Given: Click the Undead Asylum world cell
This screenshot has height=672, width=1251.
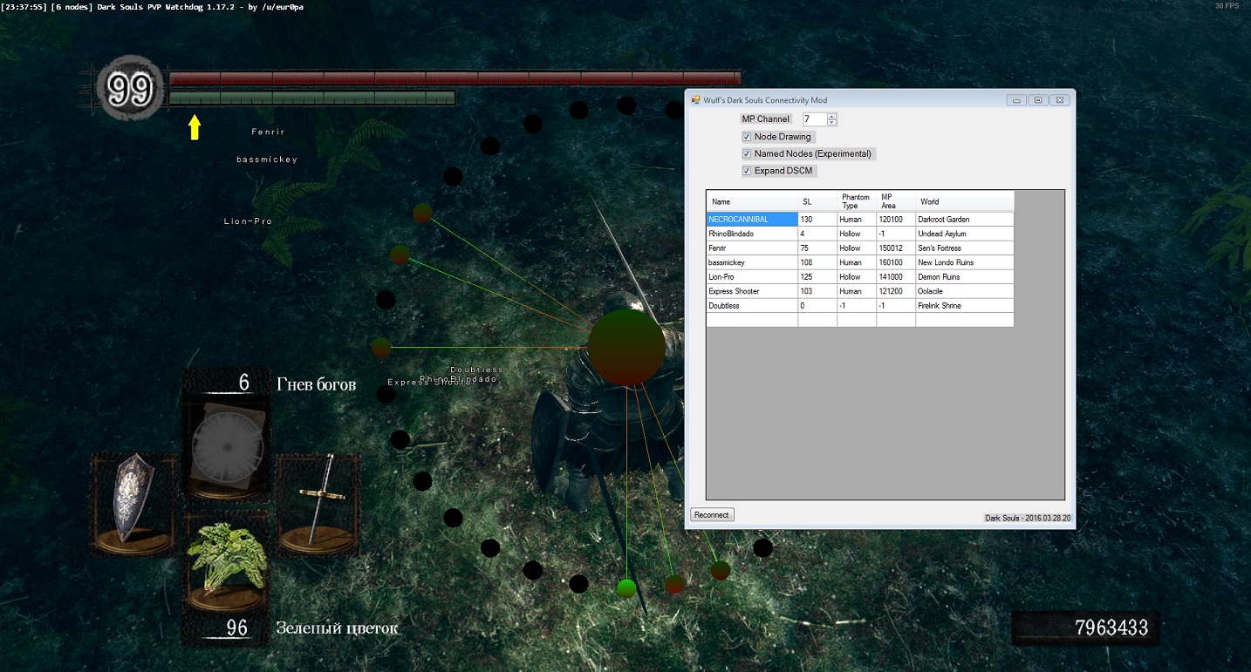Looking at the screenshot, I should [x=965, y=234].
